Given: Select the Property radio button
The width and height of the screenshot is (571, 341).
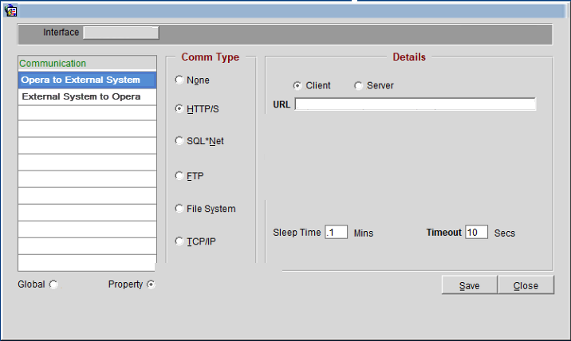Looking at the screenshot, I should click(x=151, y=284).
